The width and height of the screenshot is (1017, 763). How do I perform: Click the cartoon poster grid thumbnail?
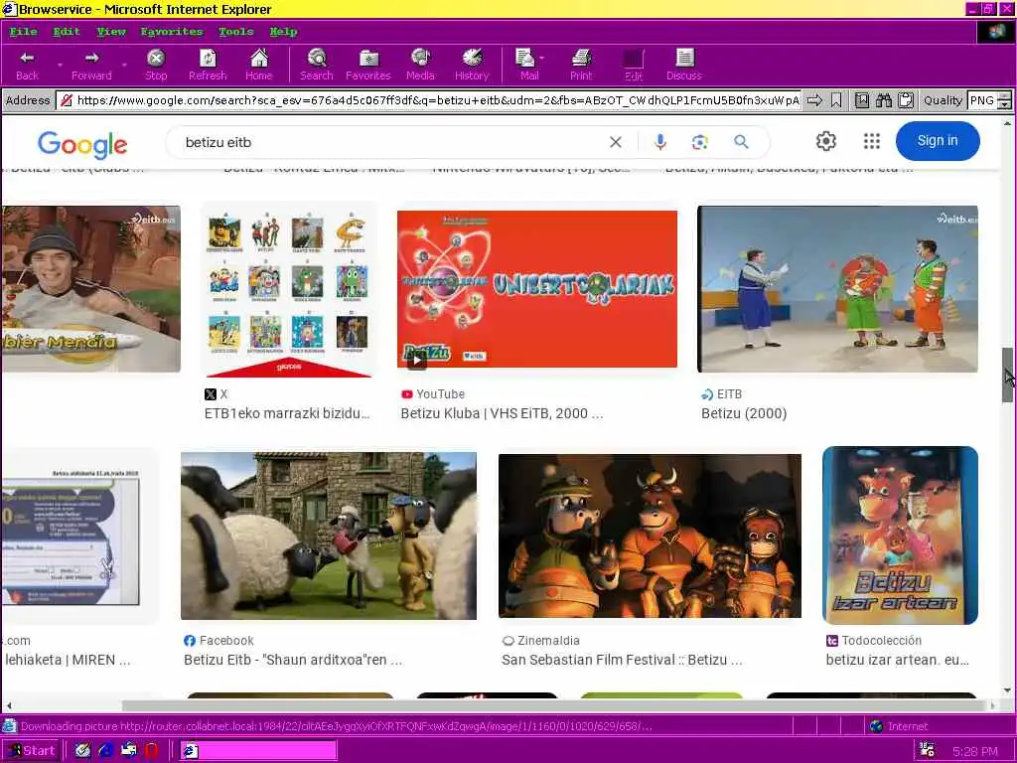tap(288, 290)
